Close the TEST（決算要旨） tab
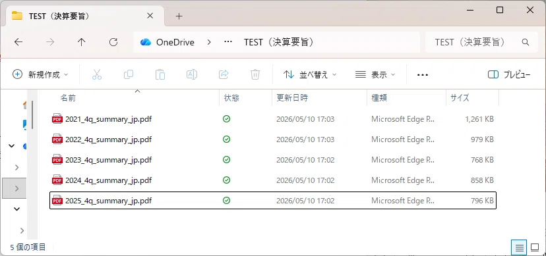Viewport: 546px width, 256px height. click(x=150, y=16)
